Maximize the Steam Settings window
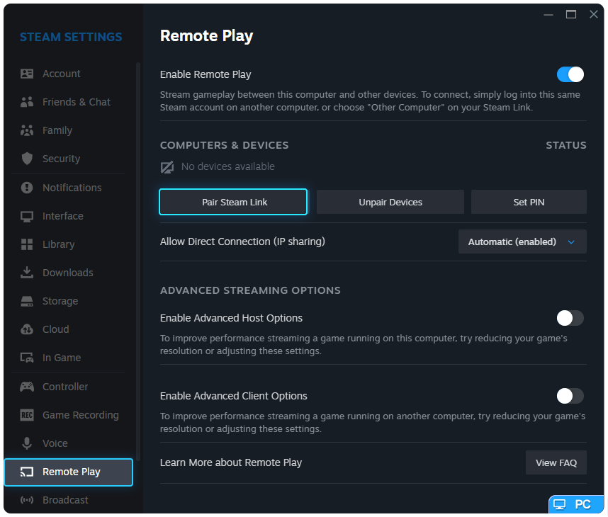The width and height of the screenshot is (608, 517). click(571, 15)
